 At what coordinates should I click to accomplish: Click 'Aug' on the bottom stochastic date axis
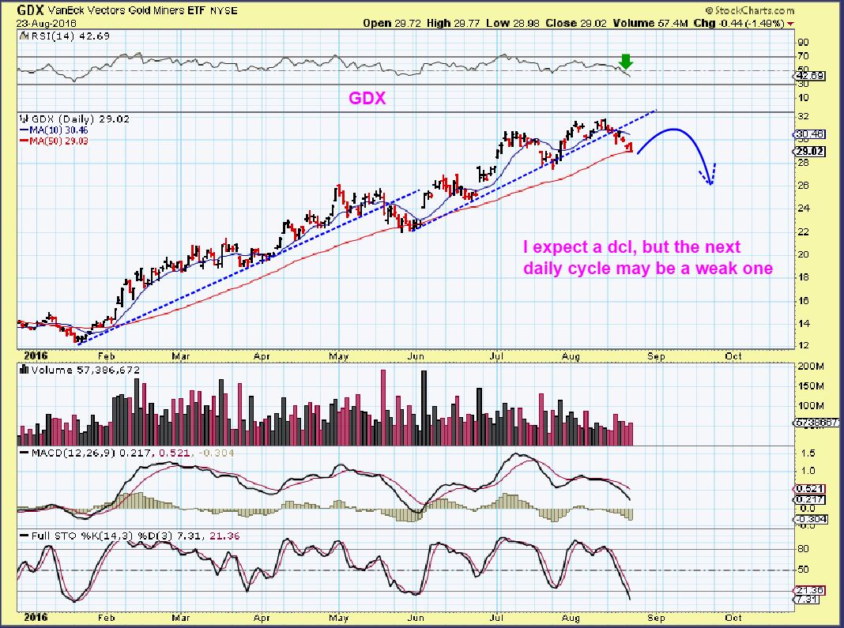pos(571,617)
